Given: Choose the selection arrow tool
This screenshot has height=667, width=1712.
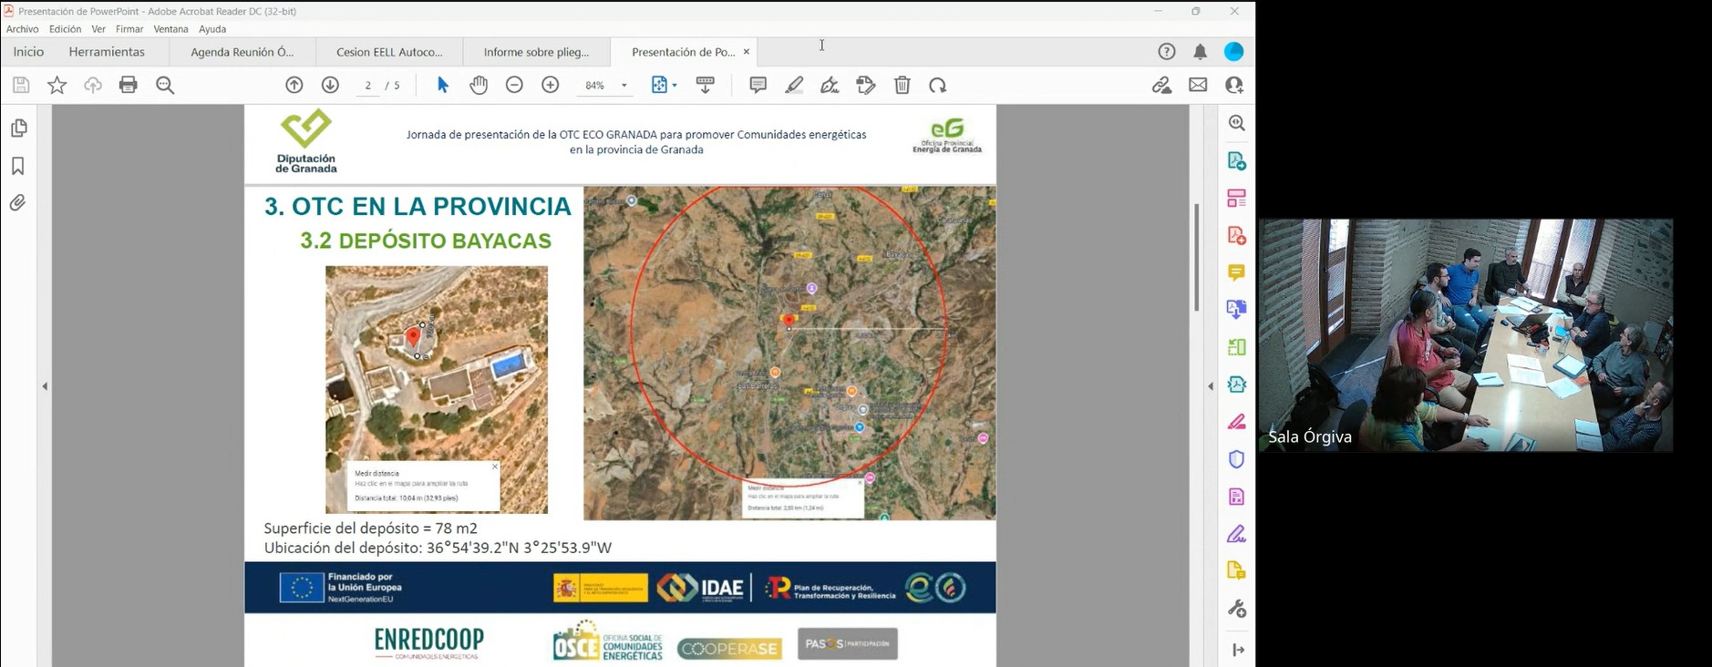Looking at the screenshot, I should (x=443, y=85).
